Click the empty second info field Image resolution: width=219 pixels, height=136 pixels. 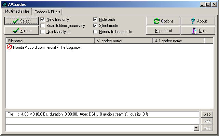point(102,121)
